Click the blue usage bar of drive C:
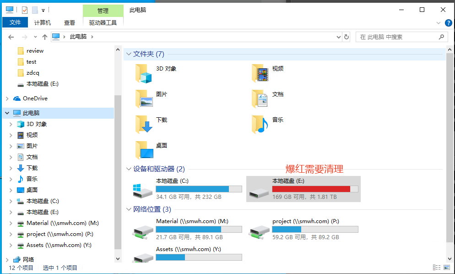 (199, 189)
